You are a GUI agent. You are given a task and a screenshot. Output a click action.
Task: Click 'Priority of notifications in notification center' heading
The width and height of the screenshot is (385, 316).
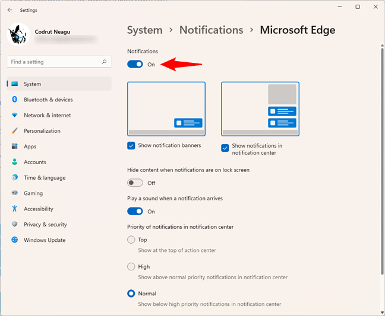coord(180,227)
